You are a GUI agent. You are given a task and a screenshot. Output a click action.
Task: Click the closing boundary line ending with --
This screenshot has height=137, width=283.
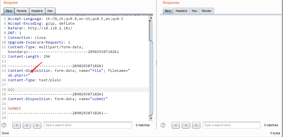coord(58,113)
